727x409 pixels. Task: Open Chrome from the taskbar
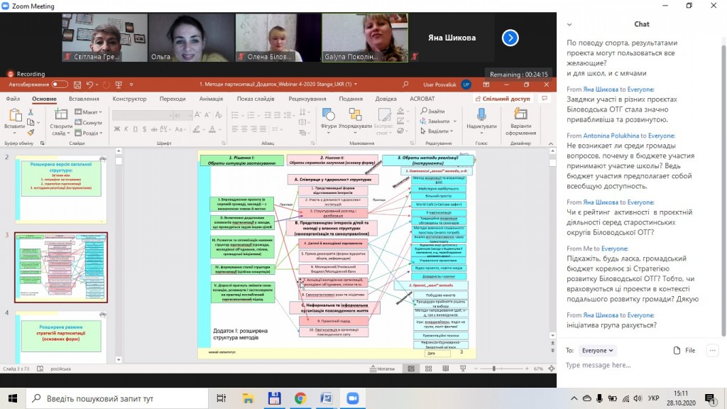click(300, 398)
